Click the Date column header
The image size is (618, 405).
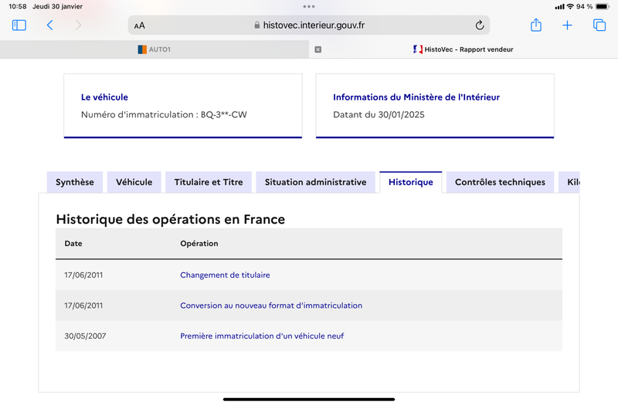click(73, 244)
